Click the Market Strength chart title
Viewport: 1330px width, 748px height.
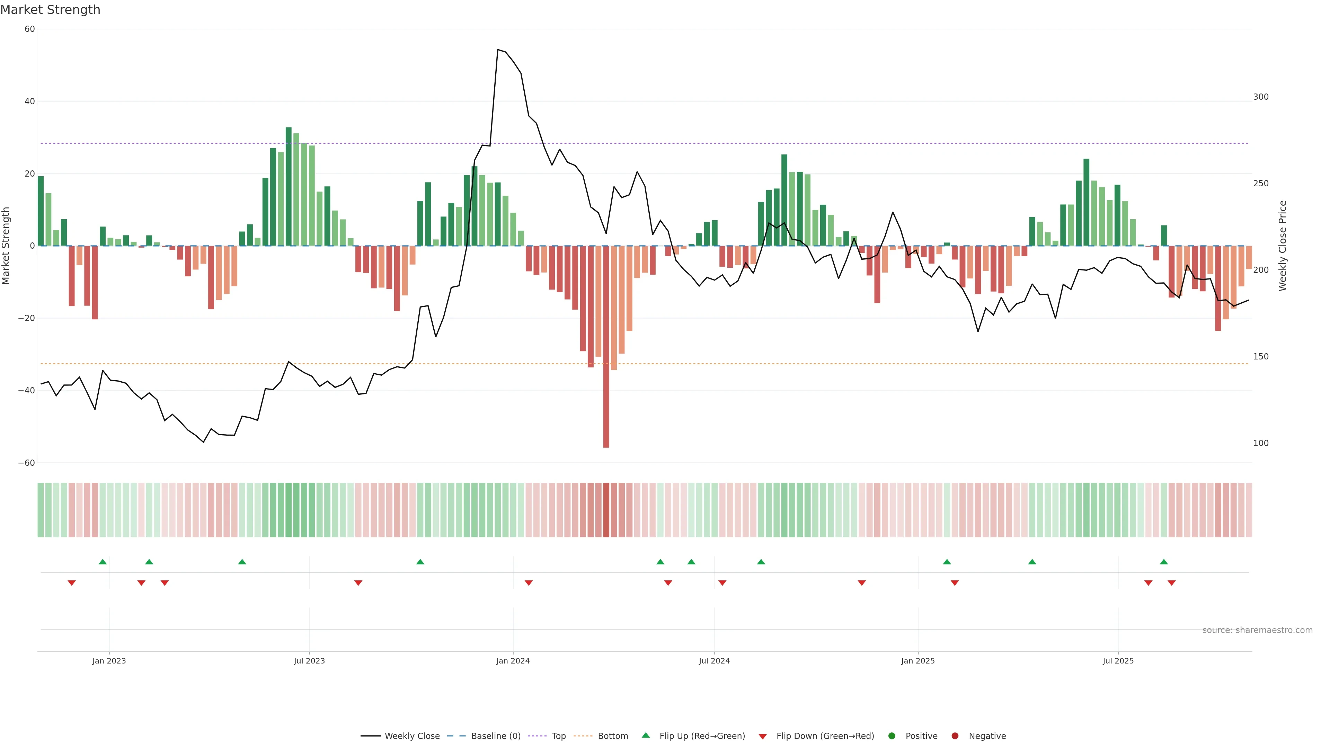tap(50, 10)
